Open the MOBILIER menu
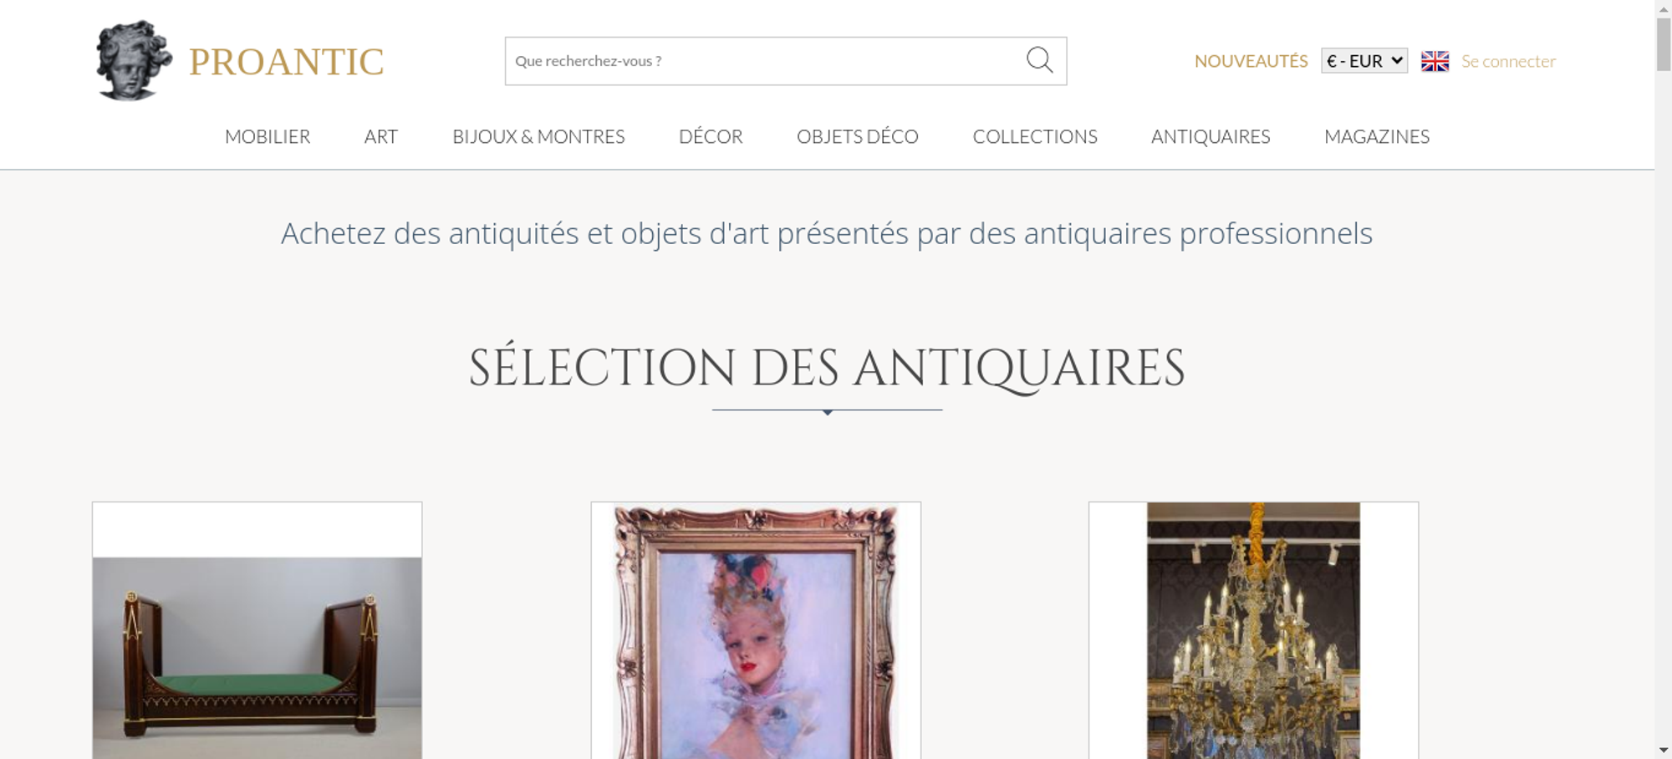The image size is (1672, 759). click(268, 136)
